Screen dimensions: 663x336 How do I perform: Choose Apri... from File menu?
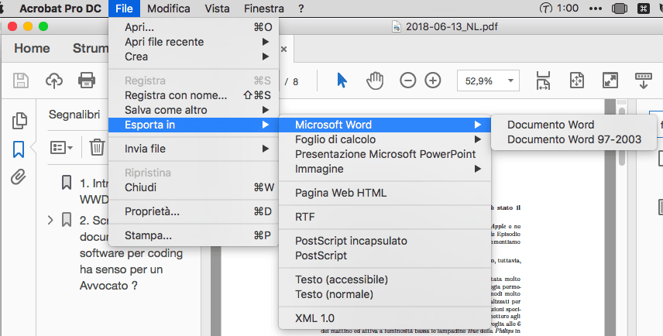tap(194, 27)
